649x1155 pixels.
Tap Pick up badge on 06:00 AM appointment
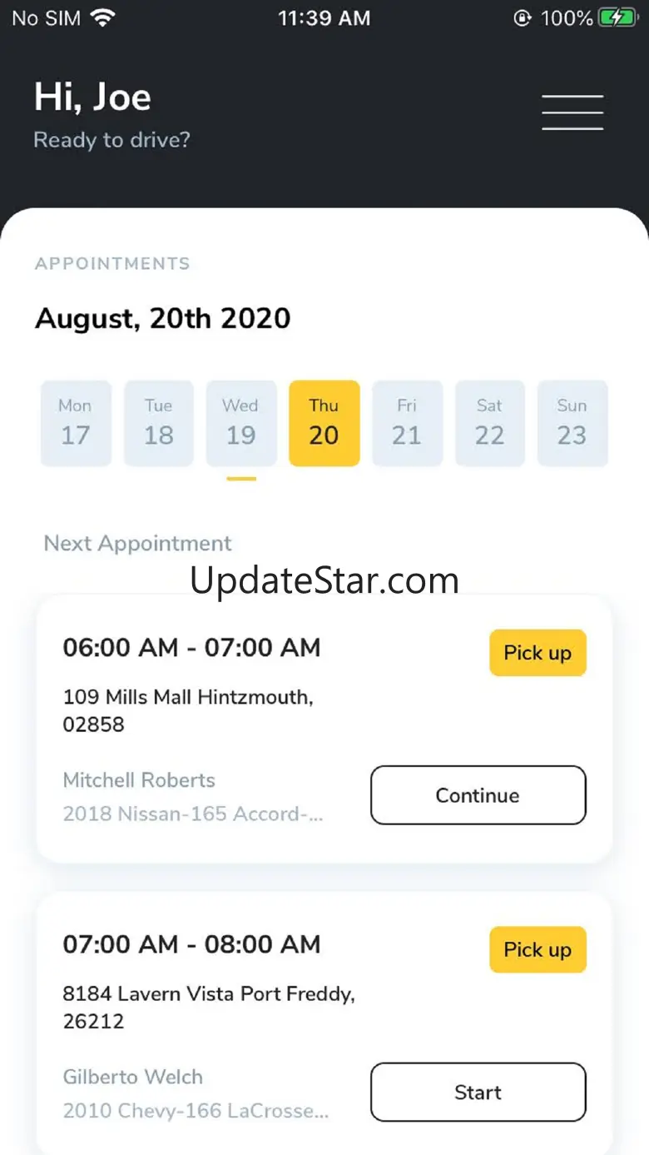coord(538,653)
